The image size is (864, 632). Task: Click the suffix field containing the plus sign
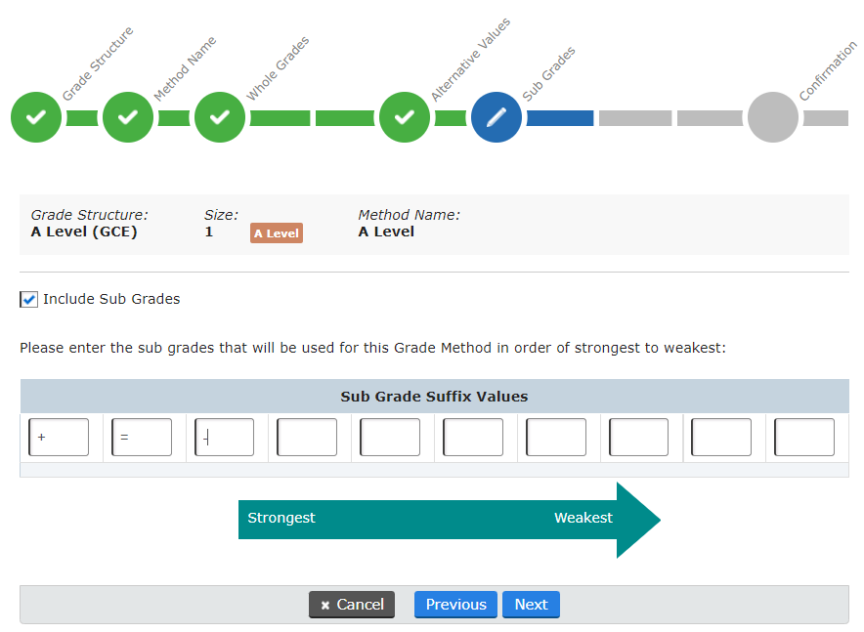[59, 437]
